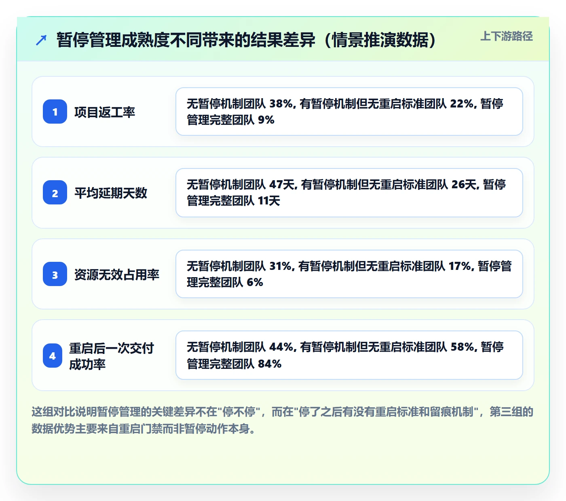Image resolution: width=566 pixels, height=501 pixels.
Task: Click the number 4 badge beside 重启后一次交付成功率
Action: [x=53, y=356]
